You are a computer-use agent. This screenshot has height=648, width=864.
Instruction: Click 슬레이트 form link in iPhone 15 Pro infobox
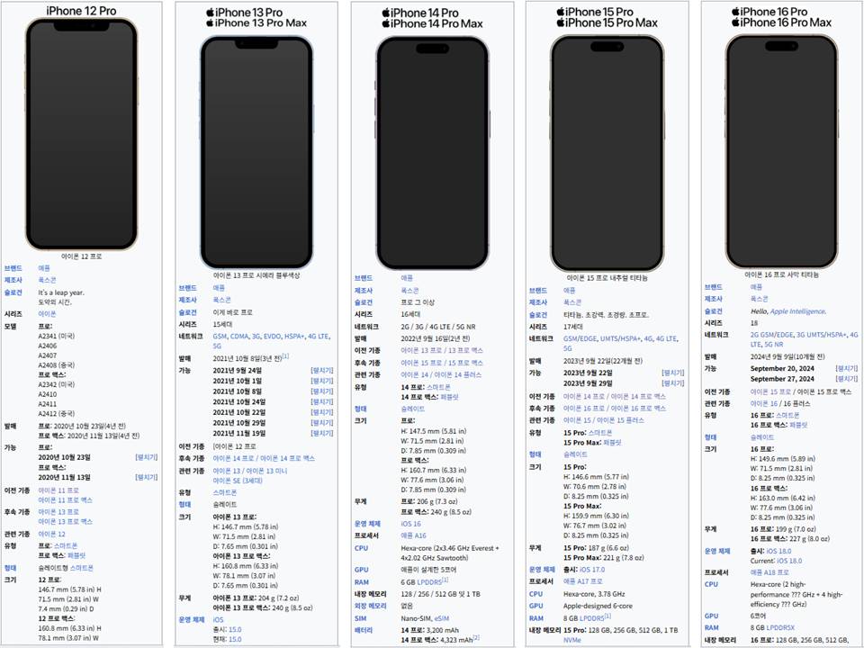pyautogui.click(x=575, y=454)
